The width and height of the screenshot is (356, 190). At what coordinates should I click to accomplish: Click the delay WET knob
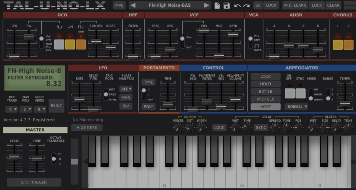click(x=235, y=128)
